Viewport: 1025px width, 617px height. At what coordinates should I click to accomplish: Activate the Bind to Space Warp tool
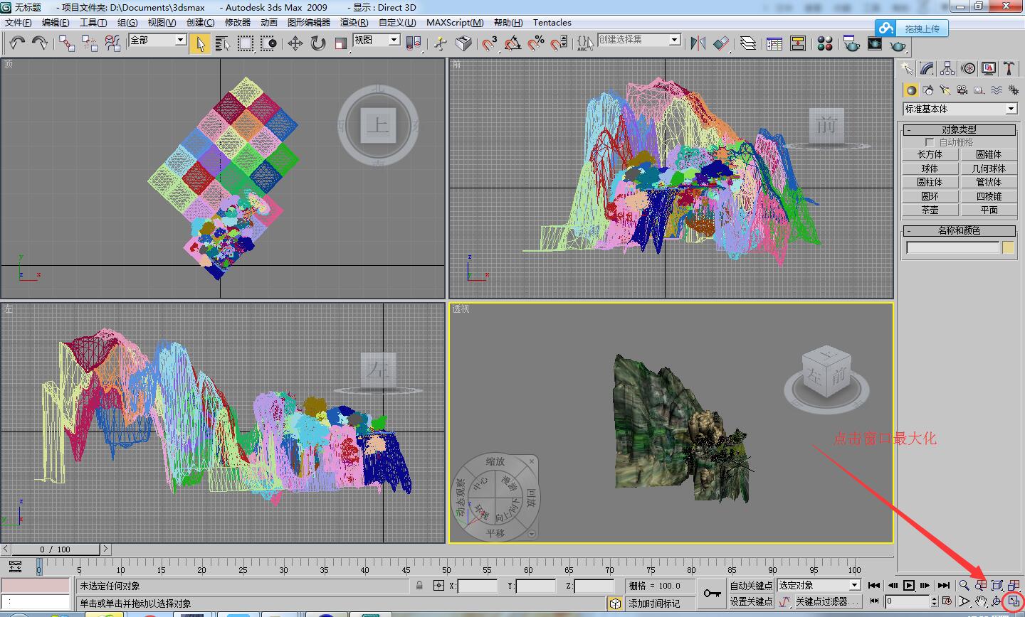(x=112, y=43)
